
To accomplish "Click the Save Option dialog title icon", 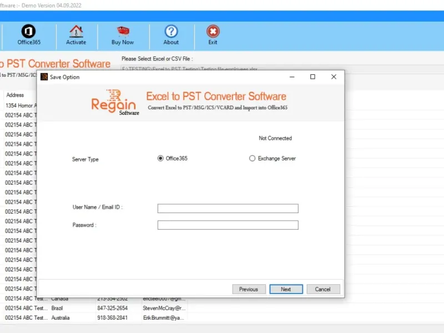I will (44, 77).
